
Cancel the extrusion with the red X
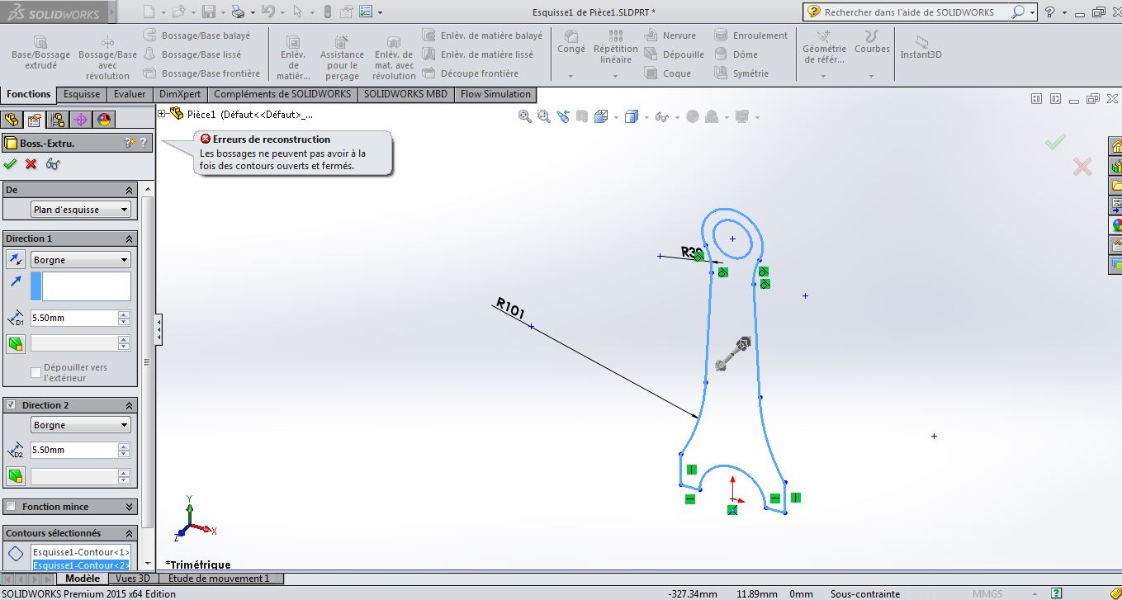coord(31,164)
